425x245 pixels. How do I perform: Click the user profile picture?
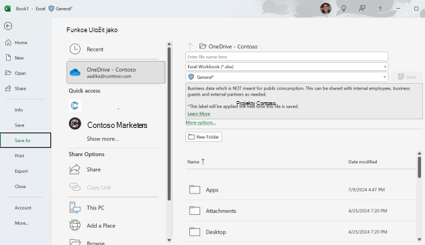[x=326, y=9]
